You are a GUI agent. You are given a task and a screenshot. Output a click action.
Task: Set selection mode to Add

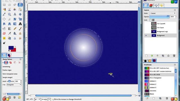pos(11,63)
